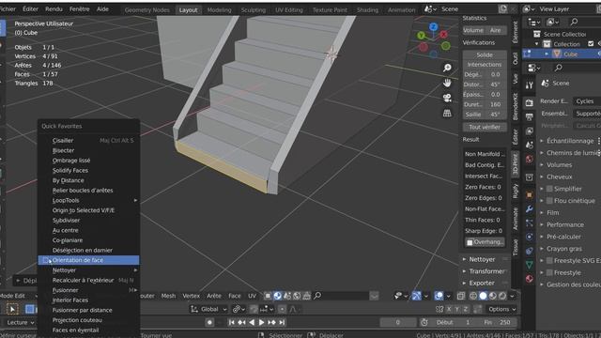Switch perspective/orthographic grid icon in viewport
This screenshot has height=338, width=601.
click(x=447, y=113)
